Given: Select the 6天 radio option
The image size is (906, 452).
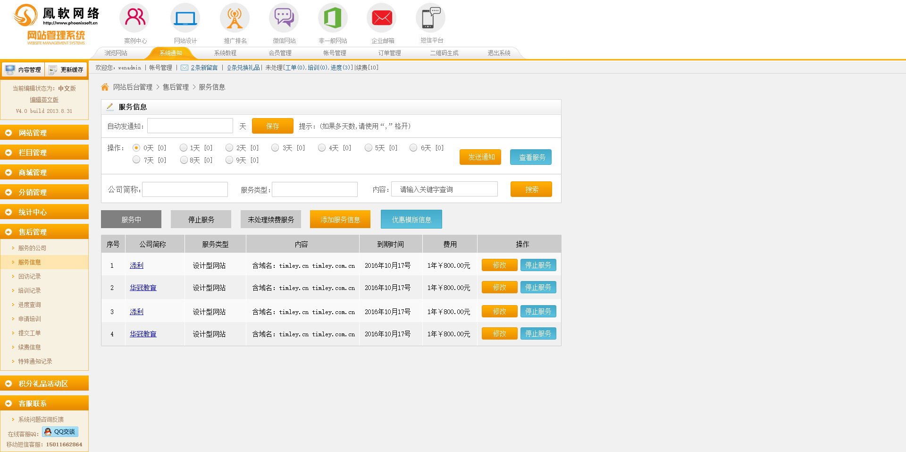Looking at the screenshot, I should (413, 148).
